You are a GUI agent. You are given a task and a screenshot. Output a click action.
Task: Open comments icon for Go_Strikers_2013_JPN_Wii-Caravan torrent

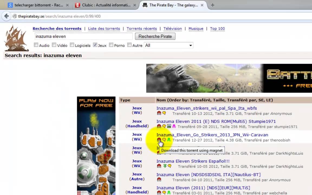tap(164, 140)
